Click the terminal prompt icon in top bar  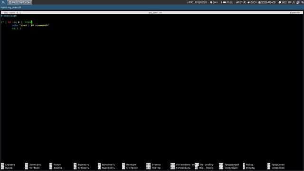[3, 2]
